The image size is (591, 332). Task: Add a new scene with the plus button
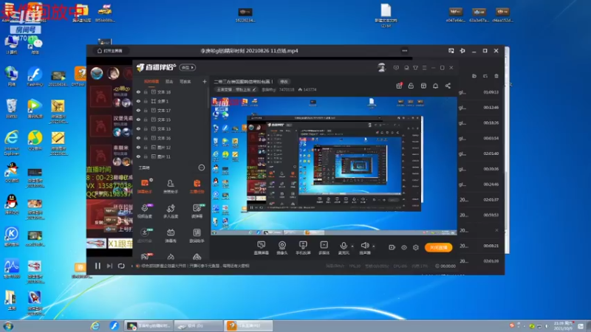tap(205, 82)
